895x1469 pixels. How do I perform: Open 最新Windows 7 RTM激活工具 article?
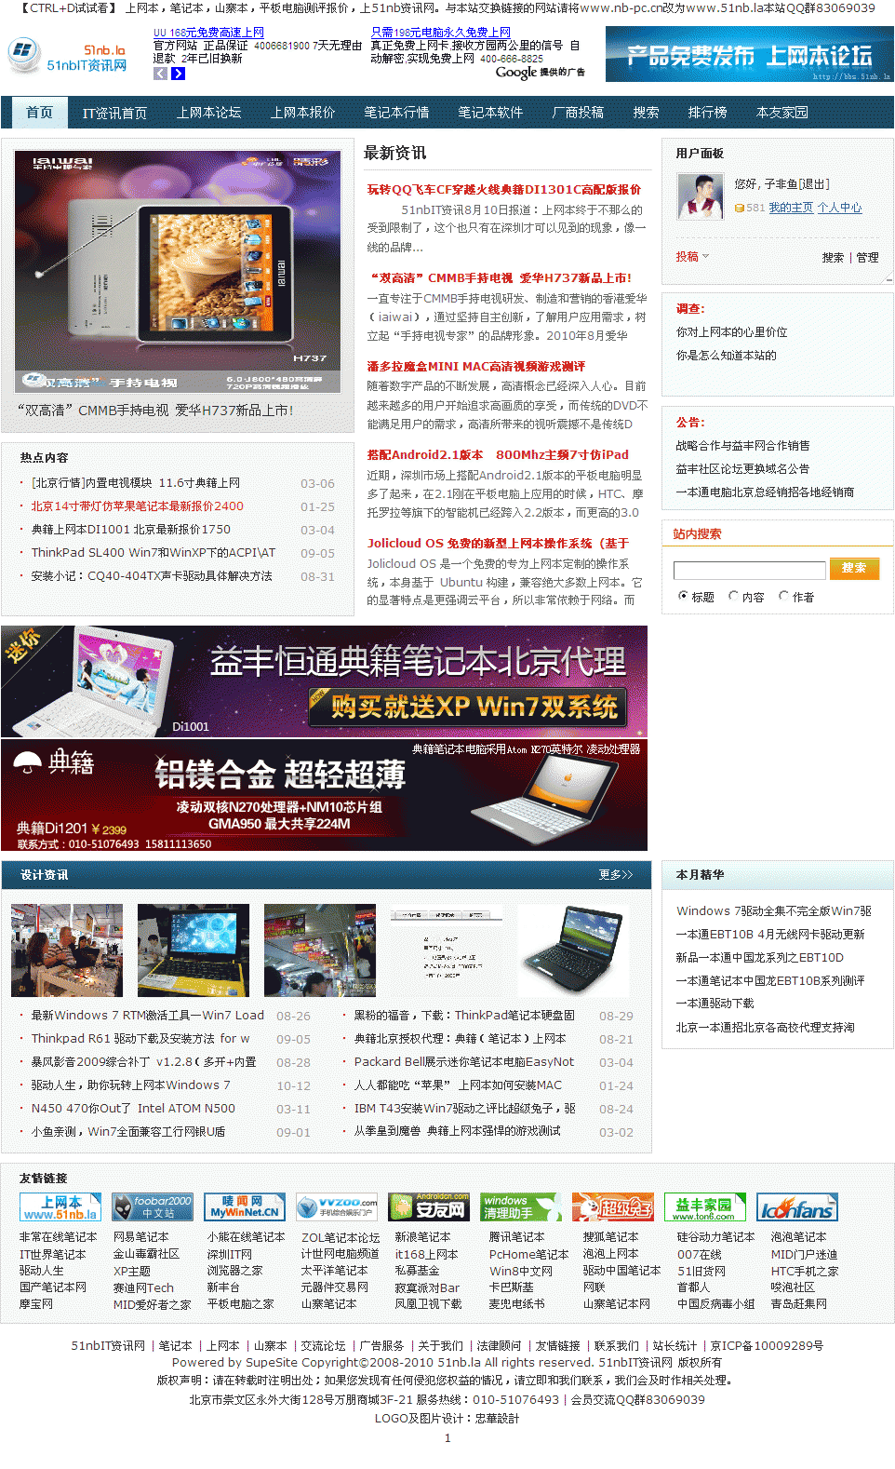148,1016
